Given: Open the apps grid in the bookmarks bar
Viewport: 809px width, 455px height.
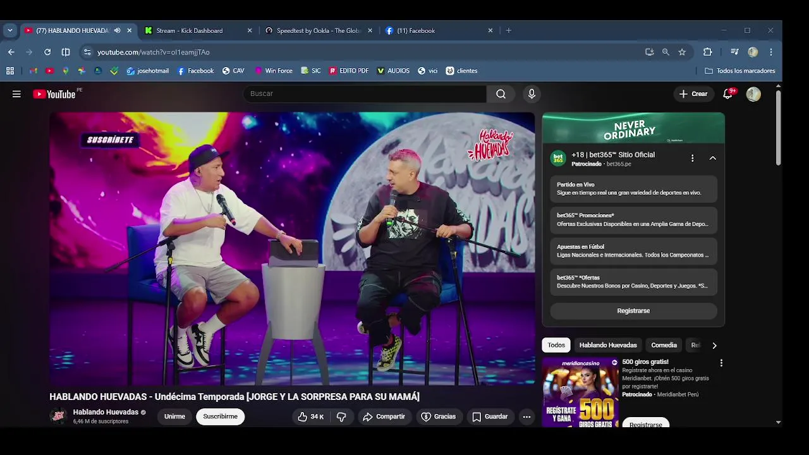Looking at the screenshot, I should click(10, 71).
